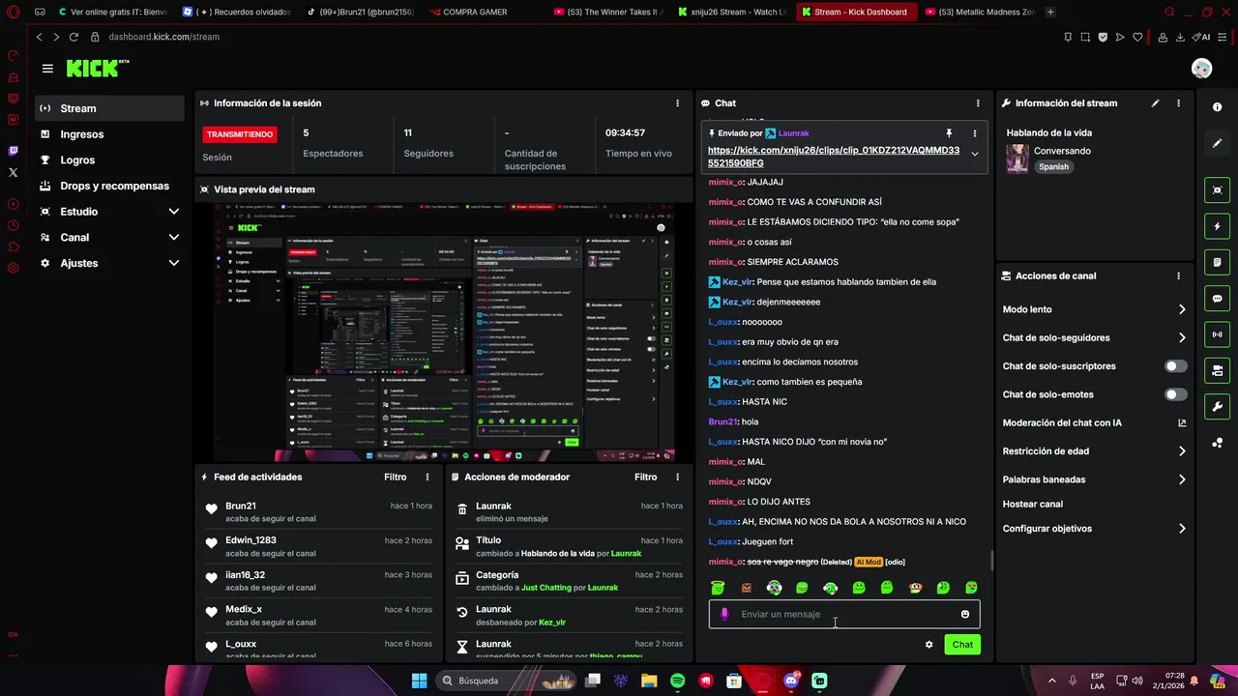This screenshot has width=1238, height=696.
Task: Expand the pinned message chevron
Action: point(974,155)
